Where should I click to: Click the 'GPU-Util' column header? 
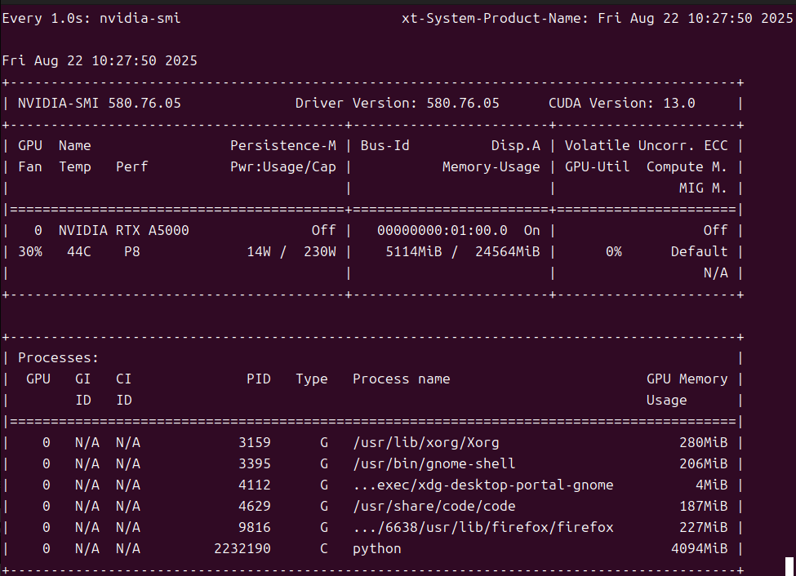pyautogui.click(x=598, y=167)
